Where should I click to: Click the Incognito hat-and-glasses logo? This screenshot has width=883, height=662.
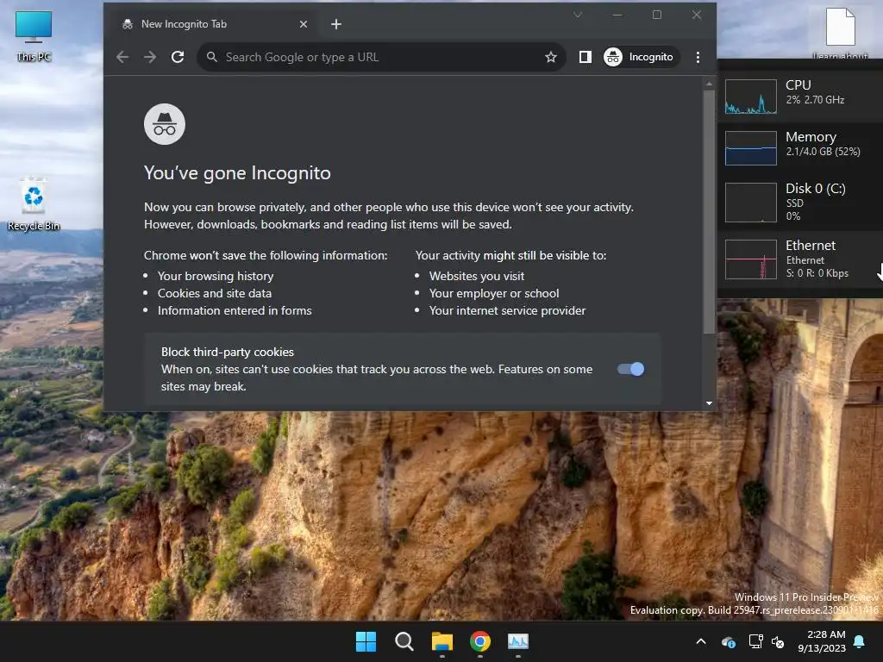[x=165, y=124]
